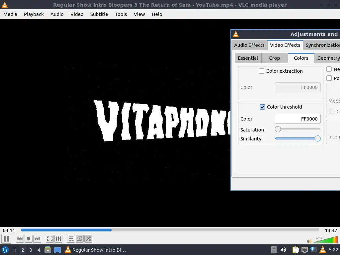Screen dimensions: 340x255
Task: Adjust the Saturation slider
Action: point(298,129)
